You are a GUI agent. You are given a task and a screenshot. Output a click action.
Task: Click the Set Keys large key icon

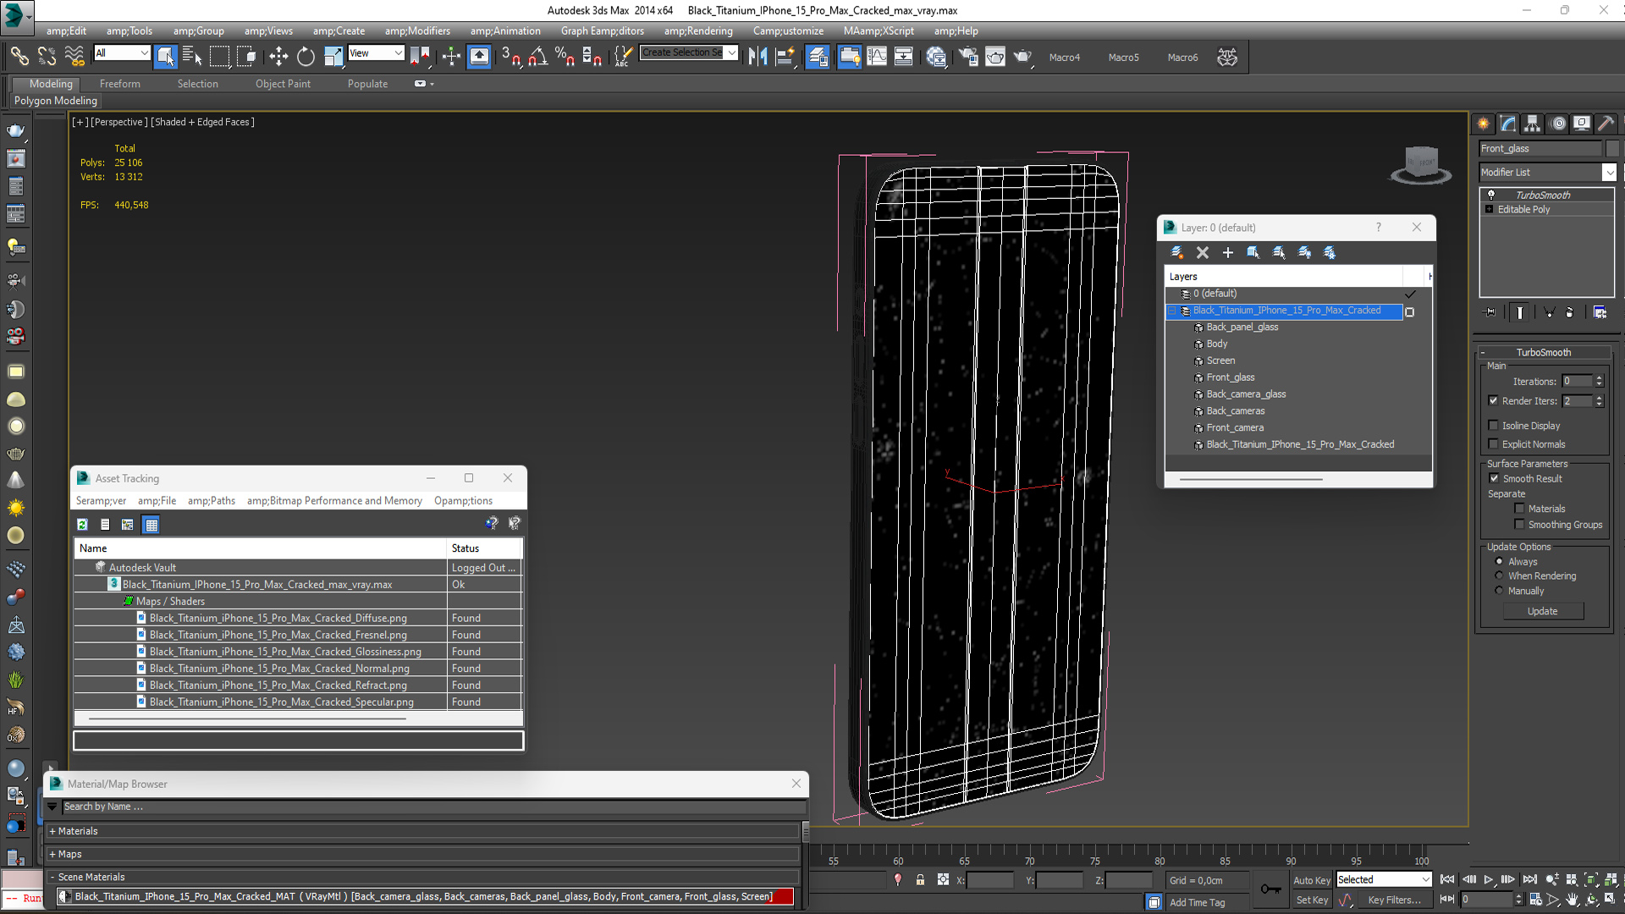pos(1270,889)
